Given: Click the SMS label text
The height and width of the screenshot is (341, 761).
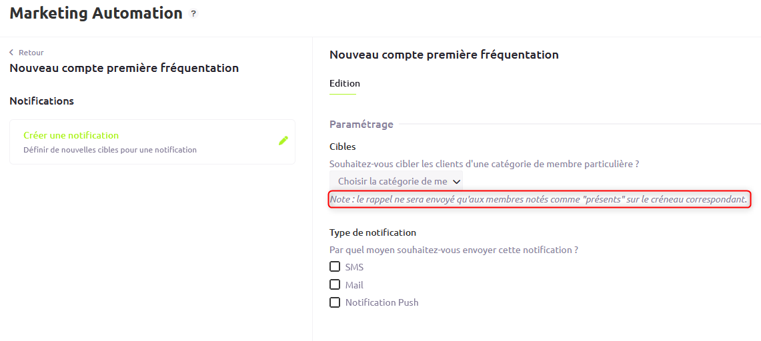Looking at the screenshot, I should pos(354,267).
